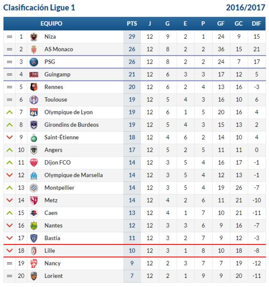The width and height of the screenshot is (269, 287).
Task: Click the green up arrow beside Angers
Action: tap(10, 150)
